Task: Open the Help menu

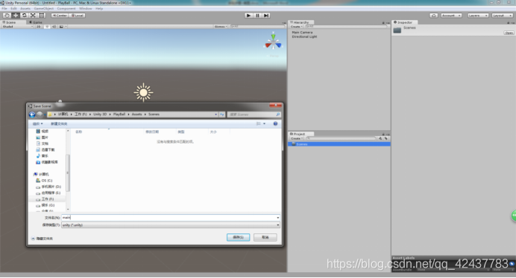Action: (99, 8)
